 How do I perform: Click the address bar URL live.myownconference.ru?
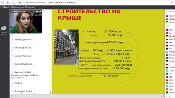click(34, 2)
